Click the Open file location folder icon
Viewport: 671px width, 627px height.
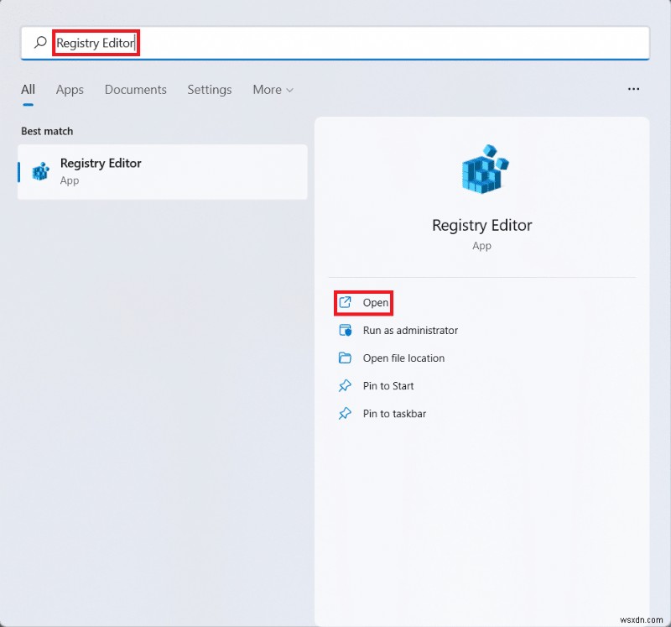click(x=346, y=358)
